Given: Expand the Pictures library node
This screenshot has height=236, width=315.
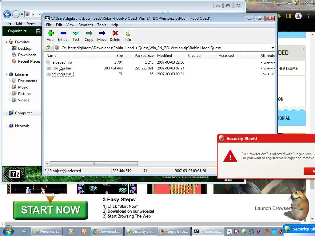Looking at the screenshot, I should coord(10,93).
